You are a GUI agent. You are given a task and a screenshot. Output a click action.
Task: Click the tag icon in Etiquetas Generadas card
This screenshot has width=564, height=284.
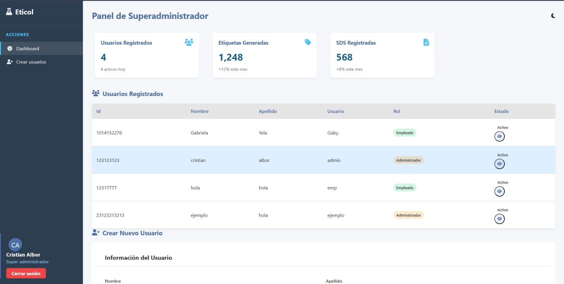pos(308,42)
